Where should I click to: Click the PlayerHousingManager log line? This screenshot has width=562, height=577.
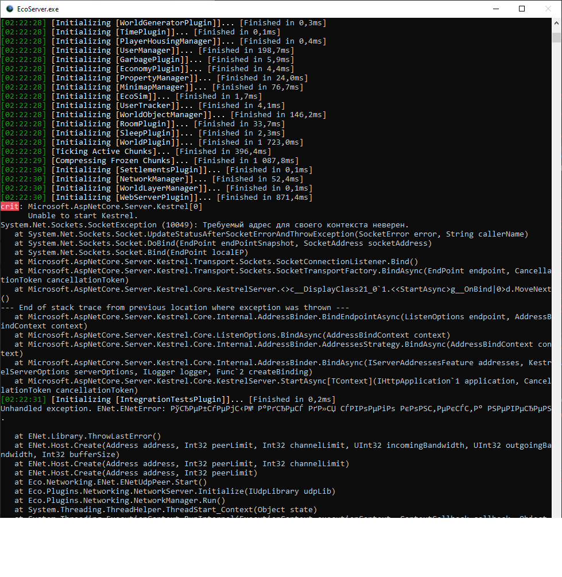(x=164, y=41)
